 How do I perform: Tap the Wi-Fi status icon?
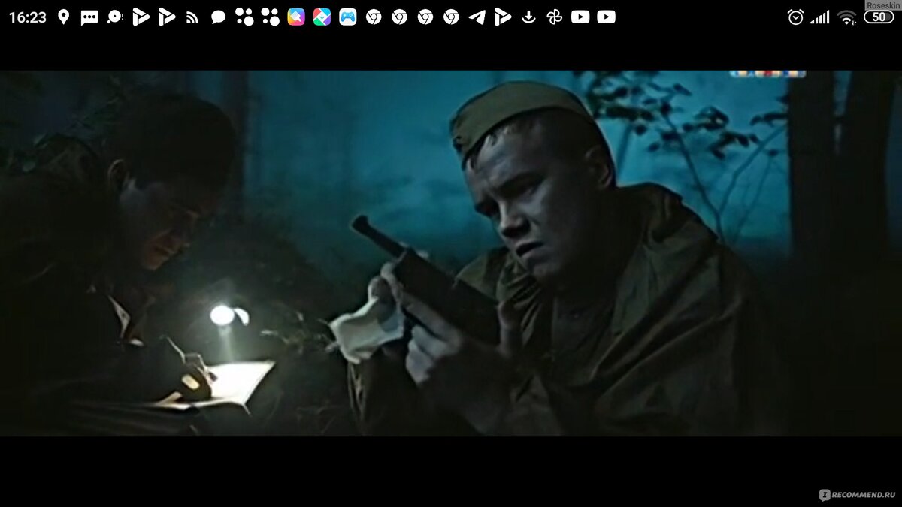click(847, 17)
